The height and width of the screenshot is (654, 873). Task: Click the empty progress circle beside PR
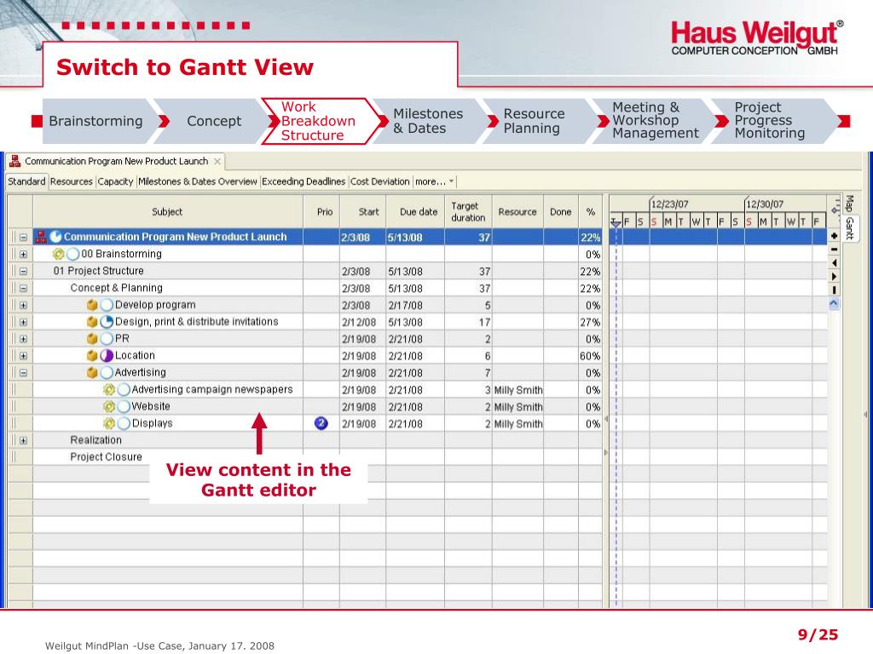[x=107, y=339]
